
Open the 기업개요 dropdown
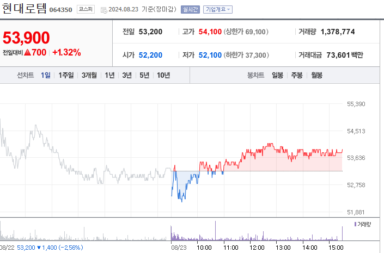click(x=218, y=10)
